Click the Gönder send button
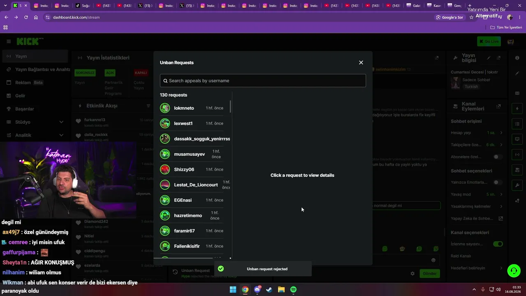526x296 pixels. [429, 273]
